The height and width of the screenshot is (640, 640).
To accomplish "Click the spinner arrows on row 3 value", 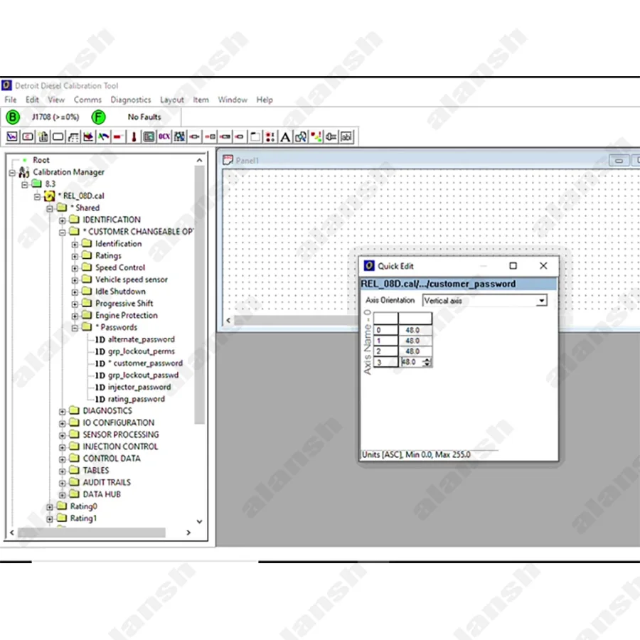I will coord(427,362).
